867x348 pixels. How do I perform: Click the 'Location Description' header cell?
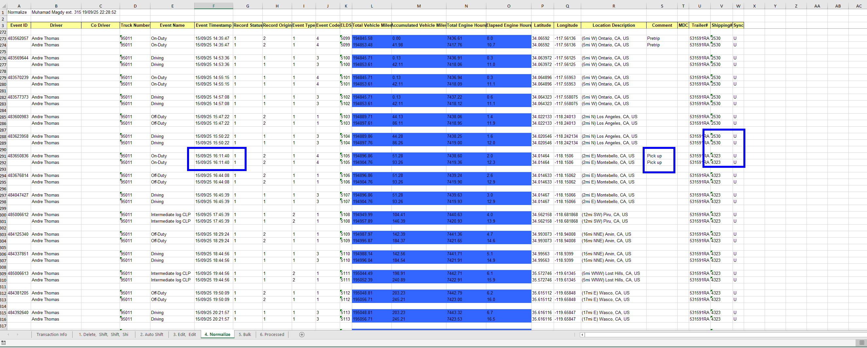click(614, 25)
